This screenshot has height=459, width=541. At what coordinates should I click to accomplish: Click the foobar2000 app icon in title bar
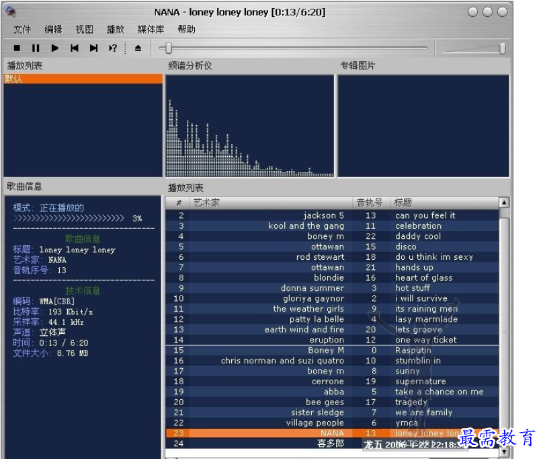11,11
